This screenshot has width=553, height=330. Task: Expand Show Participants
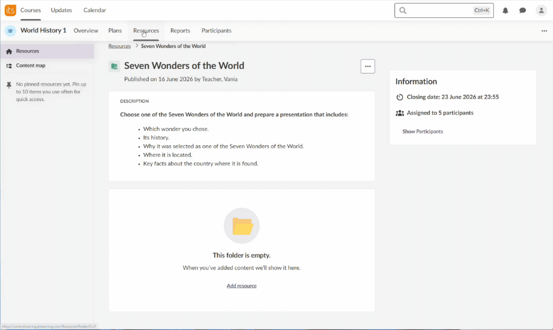click(x=423, y=131)
